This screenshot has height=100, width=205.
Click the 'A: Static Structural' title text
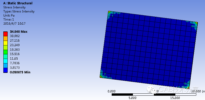point(18,3)
